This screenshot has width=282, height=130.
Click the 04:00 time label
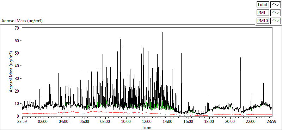pos(63,121)
